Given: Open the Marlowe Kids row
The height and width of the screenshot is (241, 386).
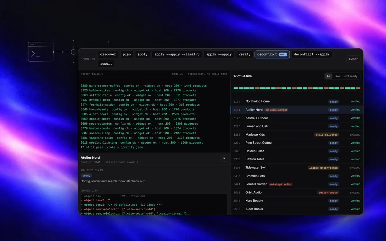Looking at the screenshot, I should pos(297,135).
